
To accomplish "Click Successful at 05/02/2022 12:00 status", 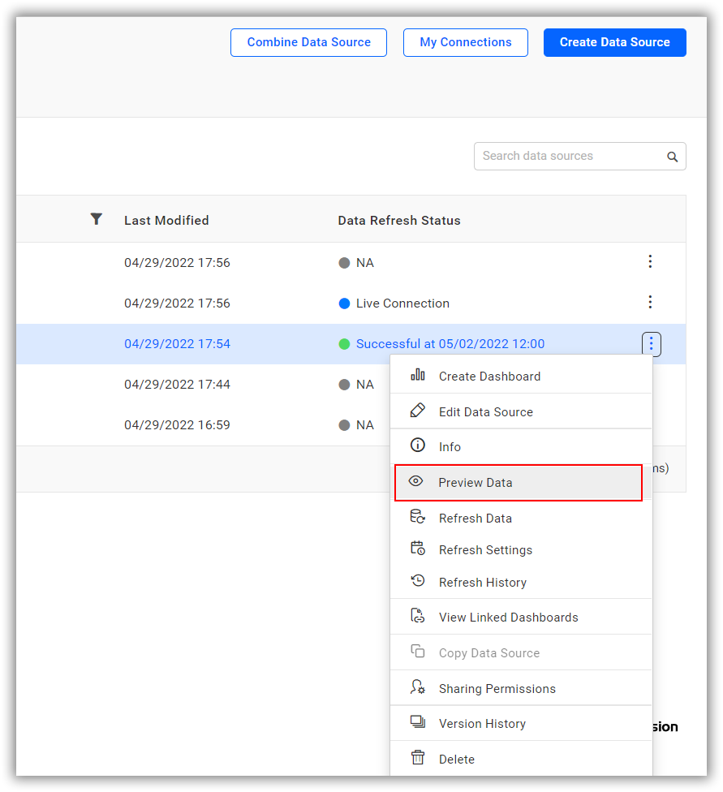I will pos(450,344).
